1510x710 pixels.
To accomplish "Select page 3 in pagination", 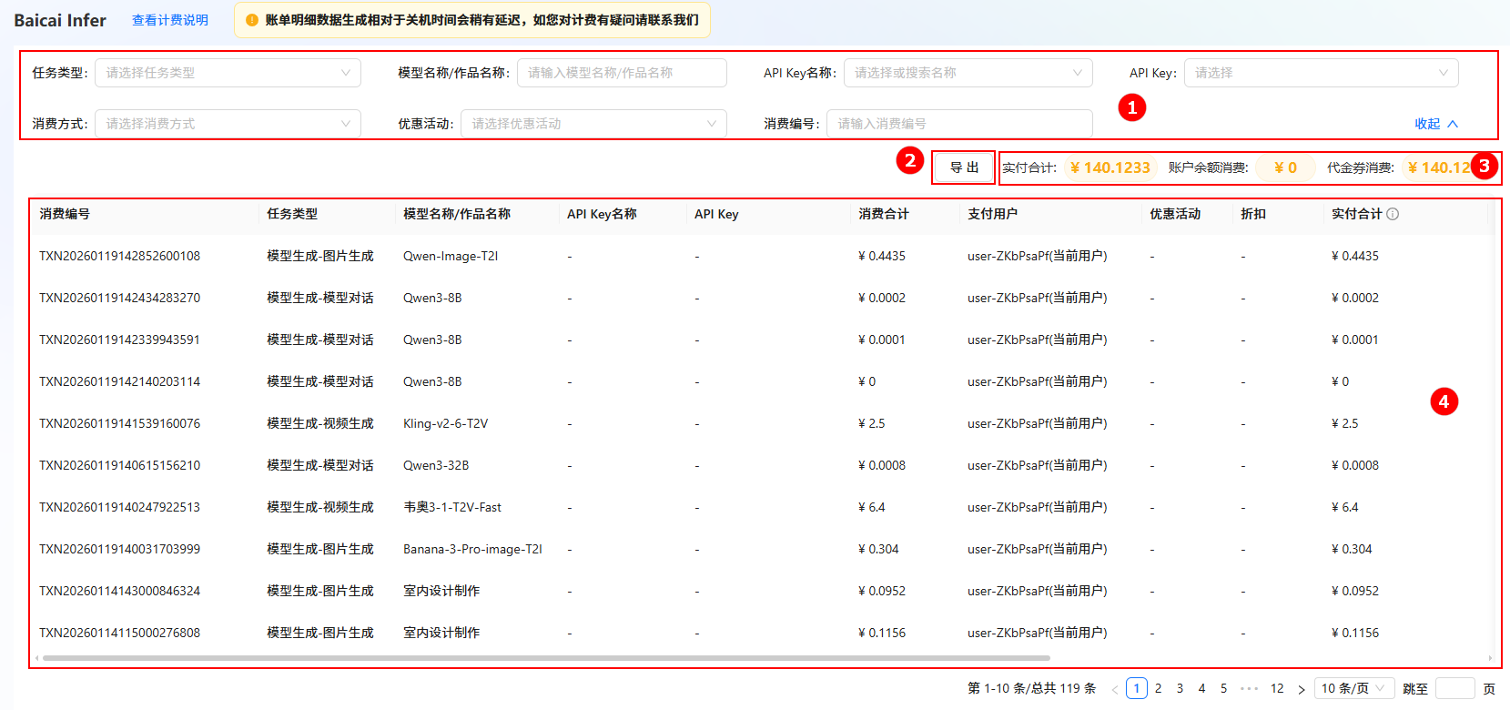I will tap(1181, 688).
